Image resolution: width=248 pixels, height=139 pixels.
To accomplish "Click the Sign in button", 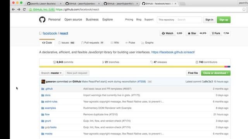I will point(209,20).
